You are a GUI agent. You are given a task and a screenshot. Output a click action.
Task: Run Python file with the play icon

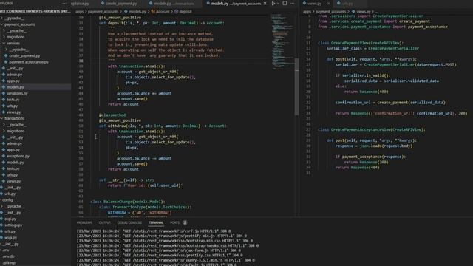click(273, 3)
